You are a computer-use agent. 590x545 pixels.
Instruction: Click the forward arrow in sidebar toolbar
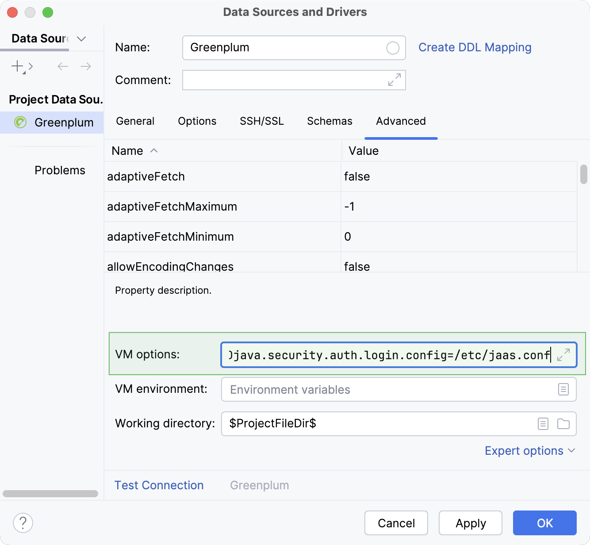86,66
